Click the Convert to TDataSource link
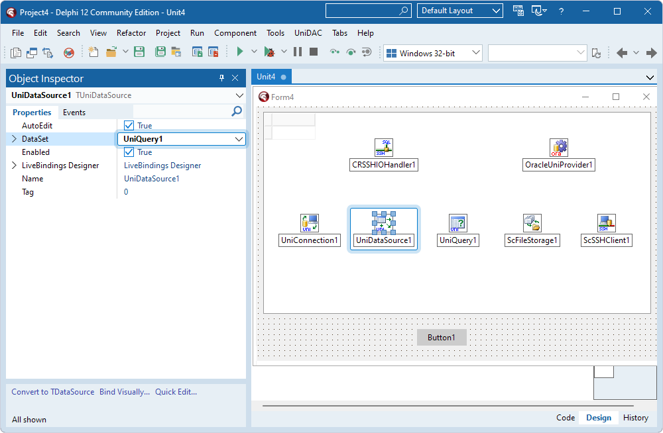The image size is (663, 433). 52,391
